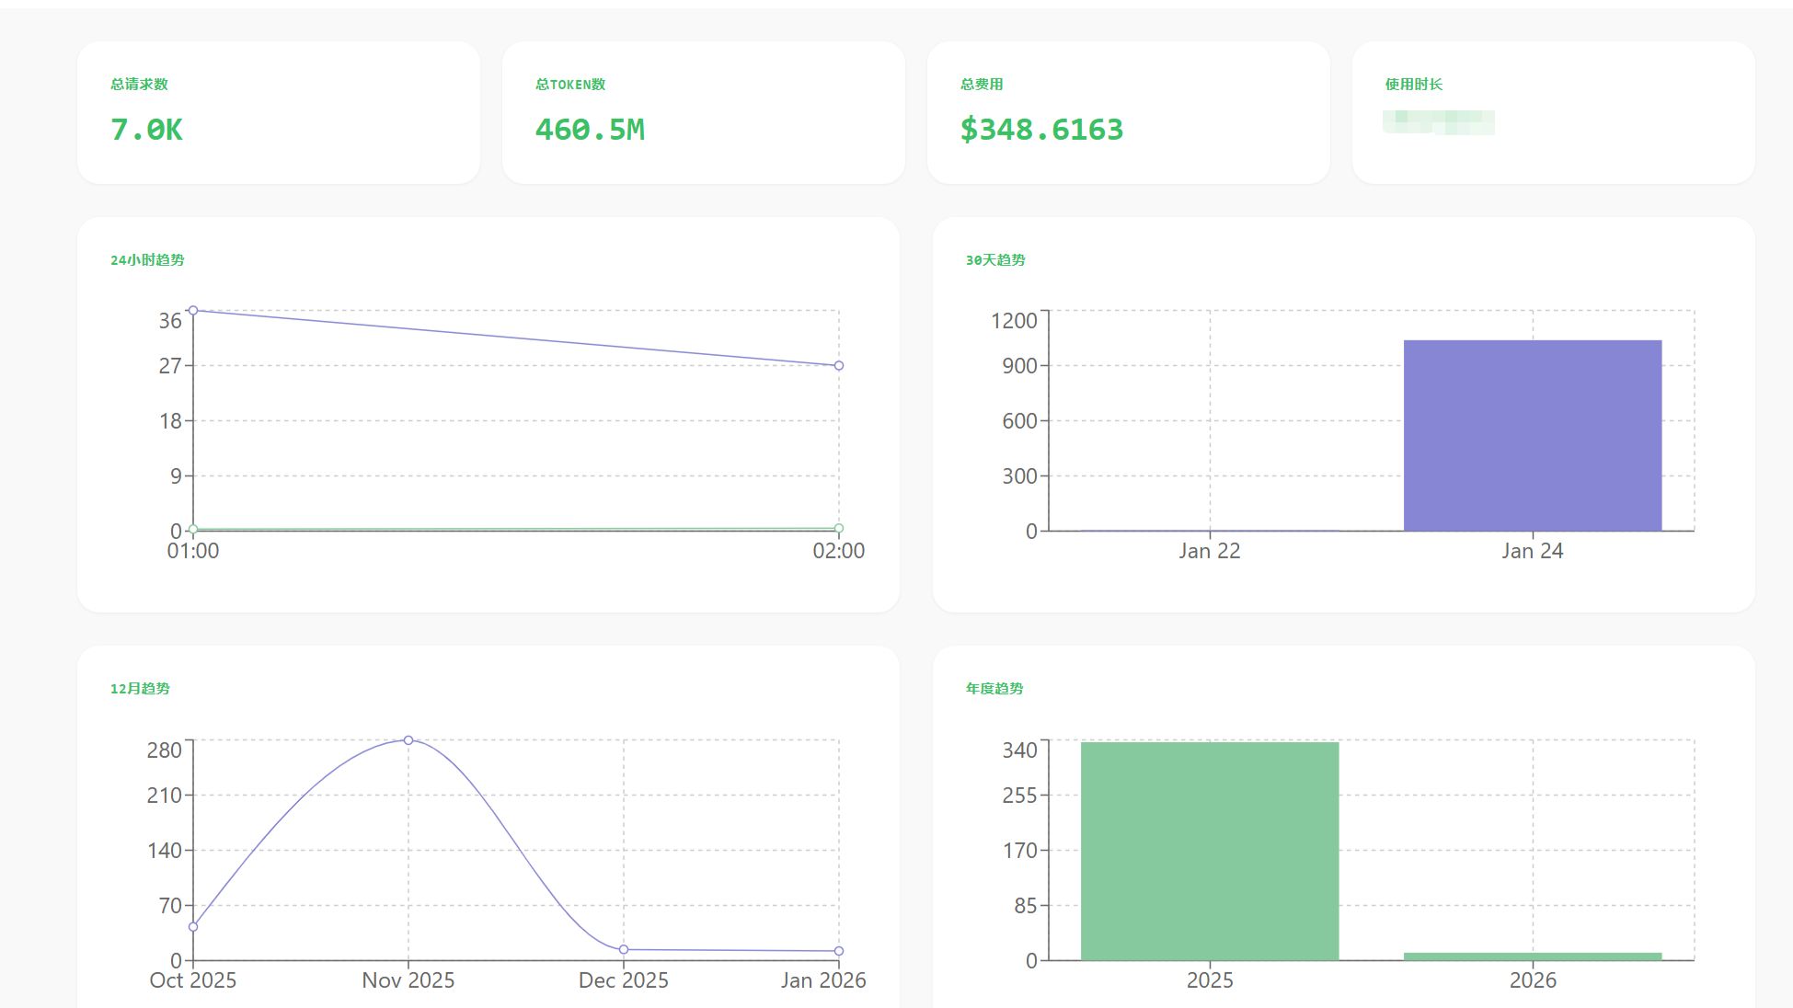The height and width of the screenshot is (1008, 1793).
Task: Click the small 2026 green bar
Action: point(1532,956)
